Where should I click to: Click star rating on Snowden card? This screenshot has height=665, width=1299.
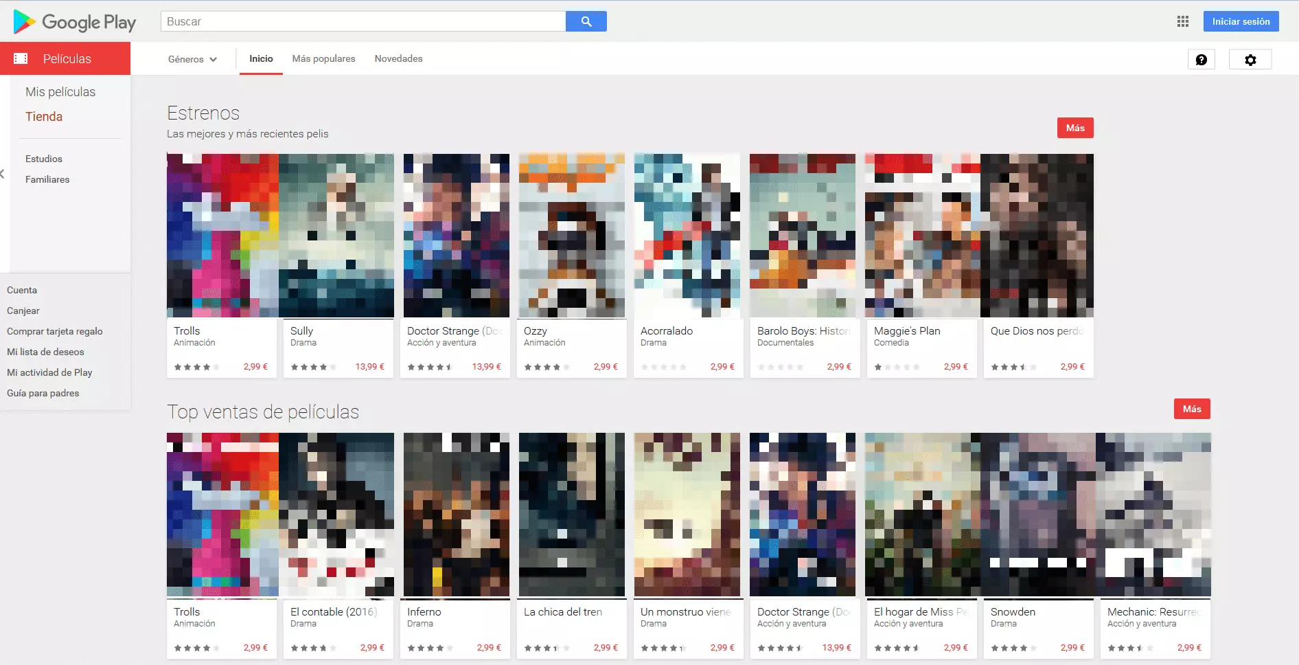tap(1013, 648)
